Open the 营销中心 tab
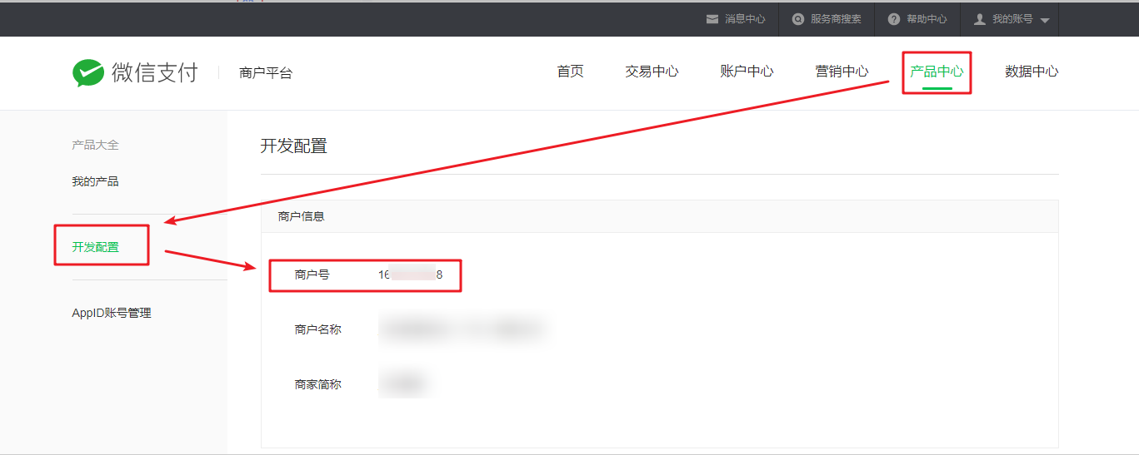The height and width of the screenshot is (455, 1139). point(842,72)
